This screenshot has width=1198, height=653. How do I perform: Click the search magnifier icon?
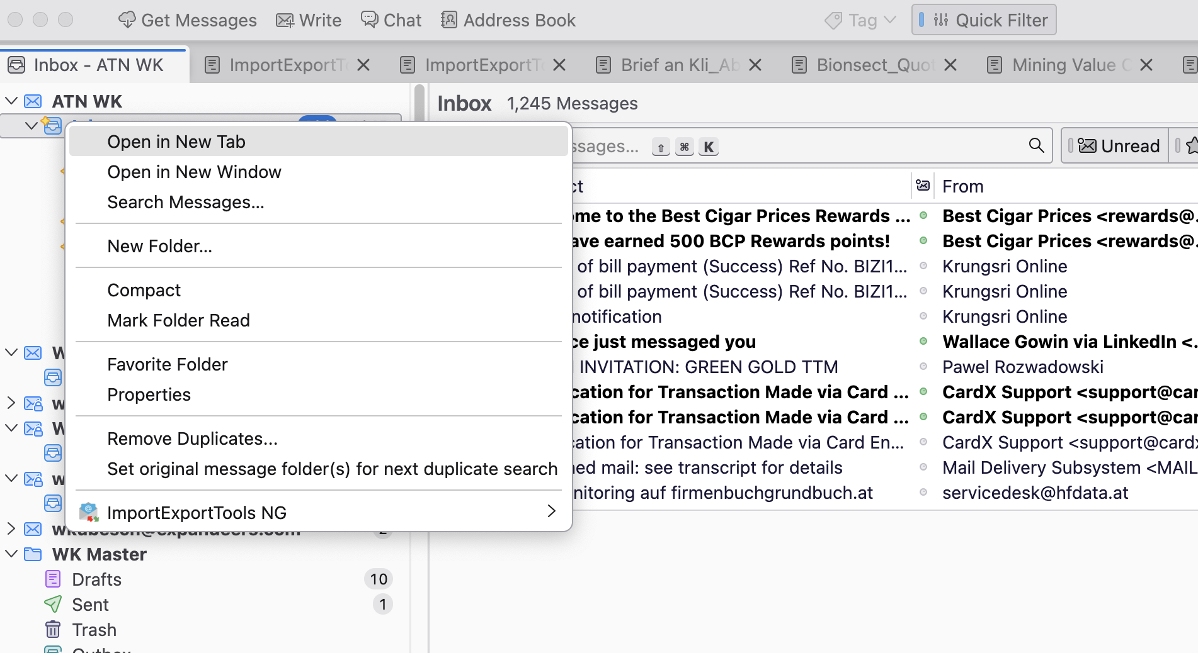1036,146
